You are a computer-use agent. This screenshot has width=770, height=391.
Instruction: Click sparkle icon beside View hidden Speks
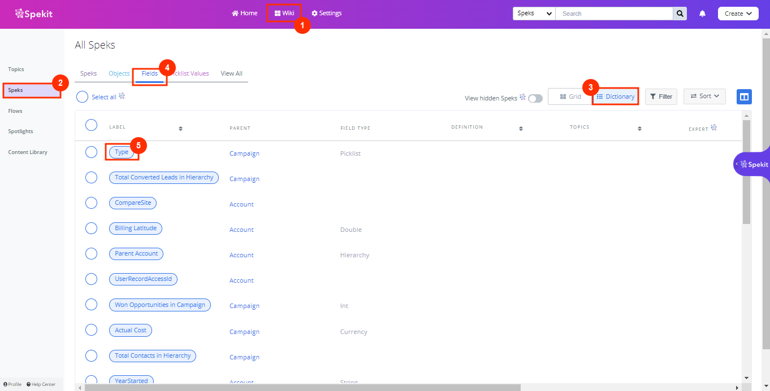click(522, 97)
